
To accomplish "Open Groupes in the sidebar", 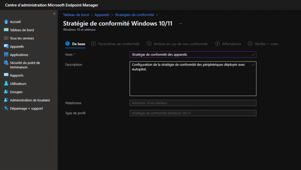I will 16,92.
